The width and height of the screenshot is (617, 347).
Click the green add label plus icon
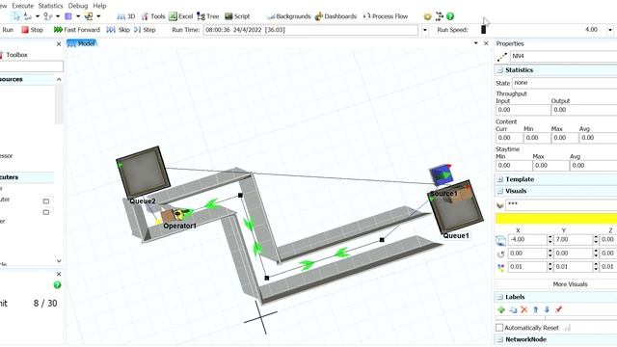pos(501,309)
